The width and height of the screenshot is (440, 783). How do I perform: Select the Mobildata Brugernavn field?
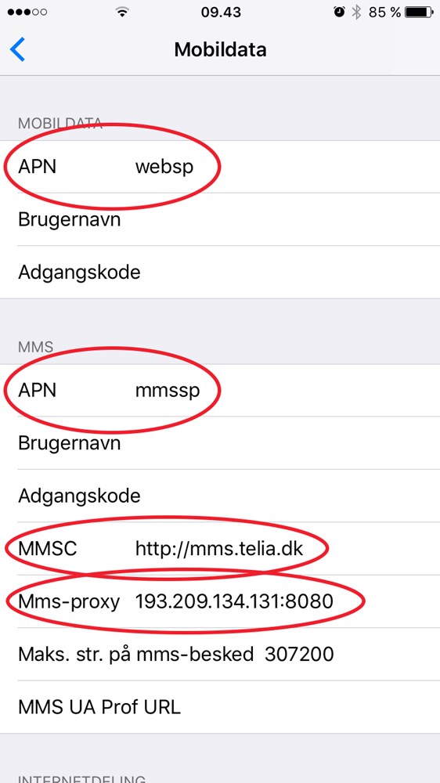coord(220,219)
